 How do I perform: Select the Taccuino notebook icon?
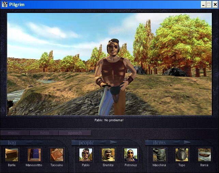pos(57,155)
